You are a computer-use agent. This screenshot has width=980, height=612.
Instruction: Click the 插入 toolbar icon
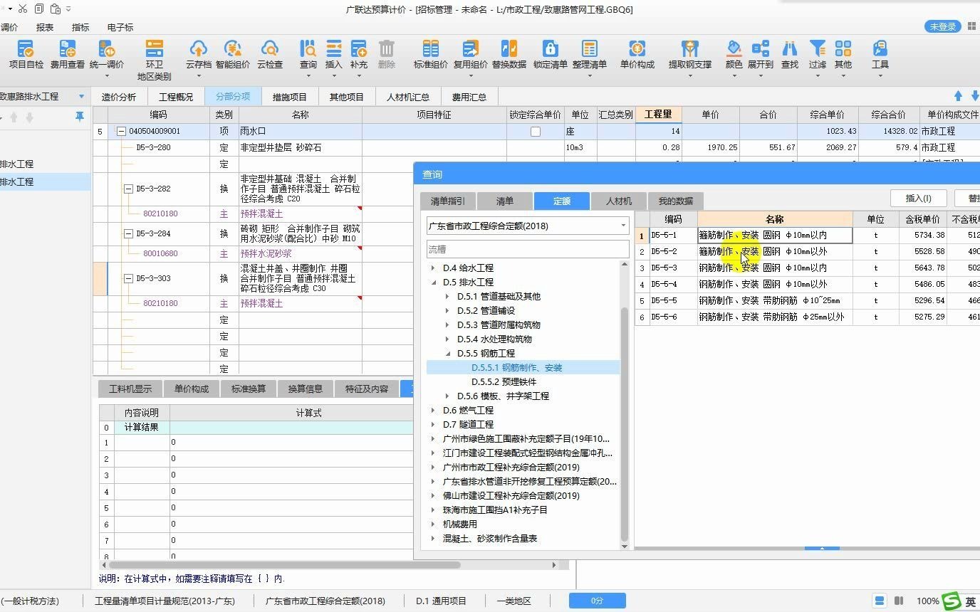pos(333,55)
